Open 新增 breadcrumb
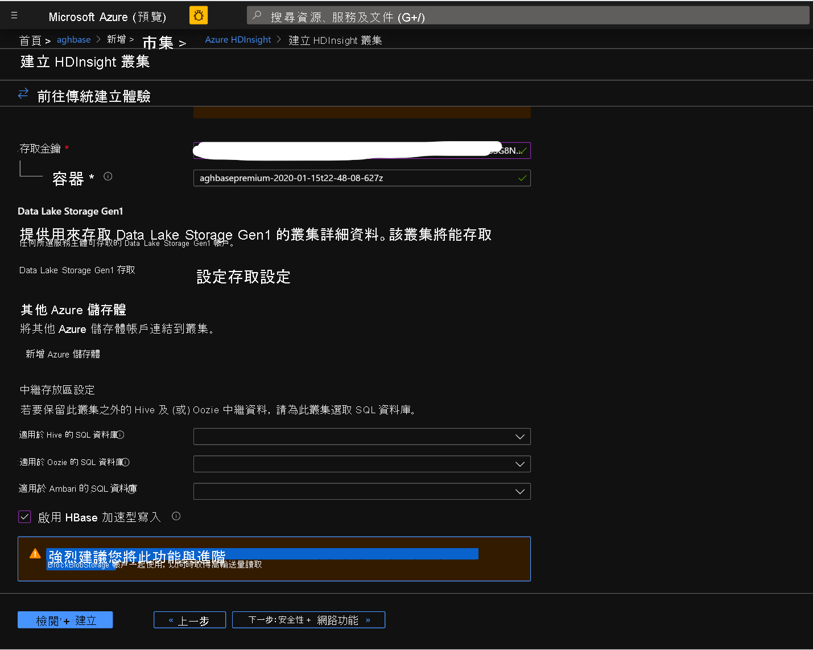The width and height of the screenshot is (813, 650). tap(116, 39)
